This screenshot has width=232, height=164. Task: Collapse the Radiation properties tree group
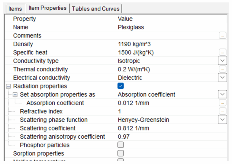click(8, 86)
